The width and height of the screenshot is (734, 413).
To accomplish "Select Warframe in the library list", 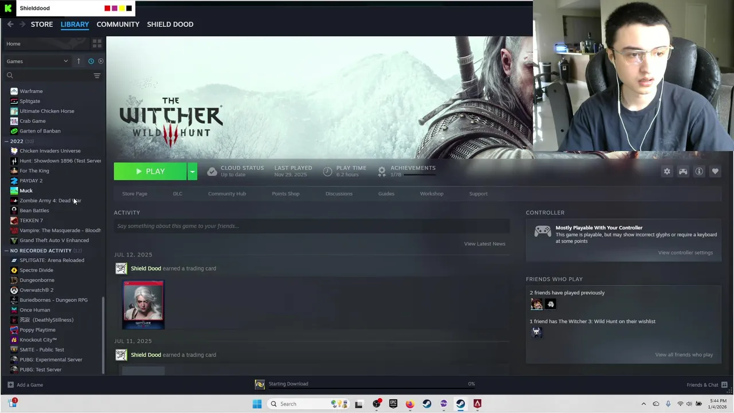I will click(31, 91).
